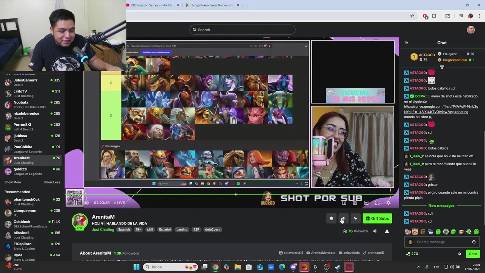485x273 pixels.
Task: Select the chill tag
Action: click(150, 229)
